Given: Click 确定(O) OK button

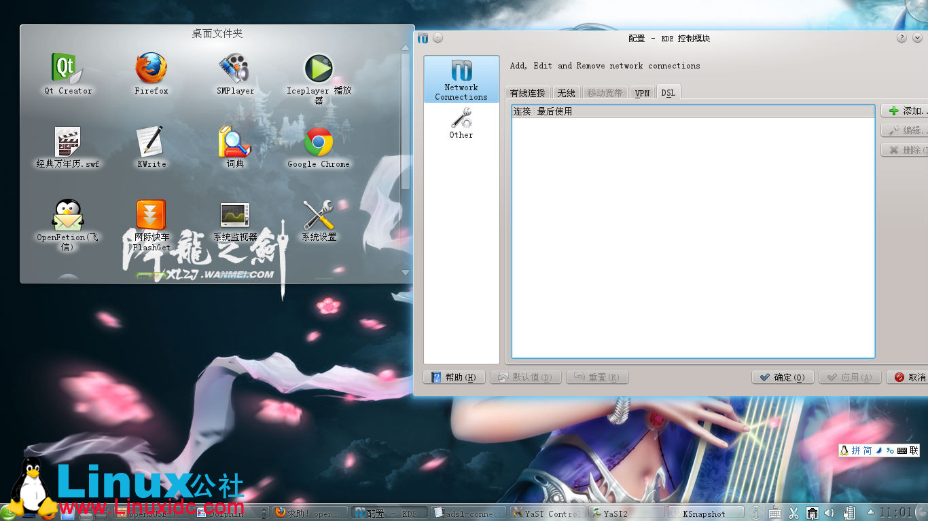Looking at the screenshot, I should [783, 377].
